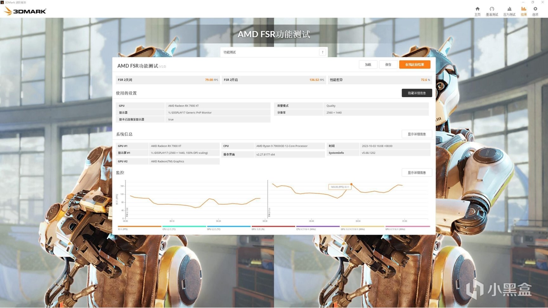Toggle the CPU 时钟频率 (MHz) legend

coord(318,228)
